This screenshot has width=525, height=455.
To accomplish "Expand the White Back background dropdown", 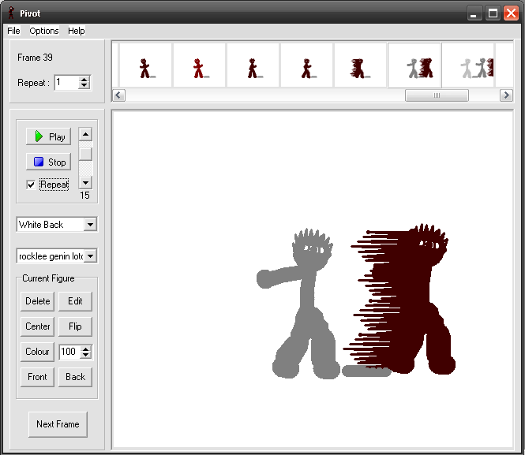I will [x=91, y=225].
